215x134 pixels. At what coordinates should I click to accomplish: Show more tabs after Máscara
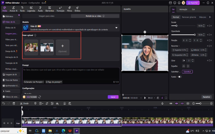click(210, 17)
